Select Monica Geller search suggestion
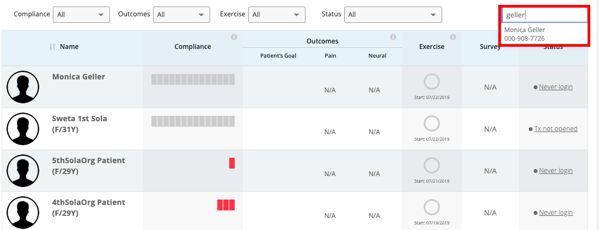 (x=525, y=34)
